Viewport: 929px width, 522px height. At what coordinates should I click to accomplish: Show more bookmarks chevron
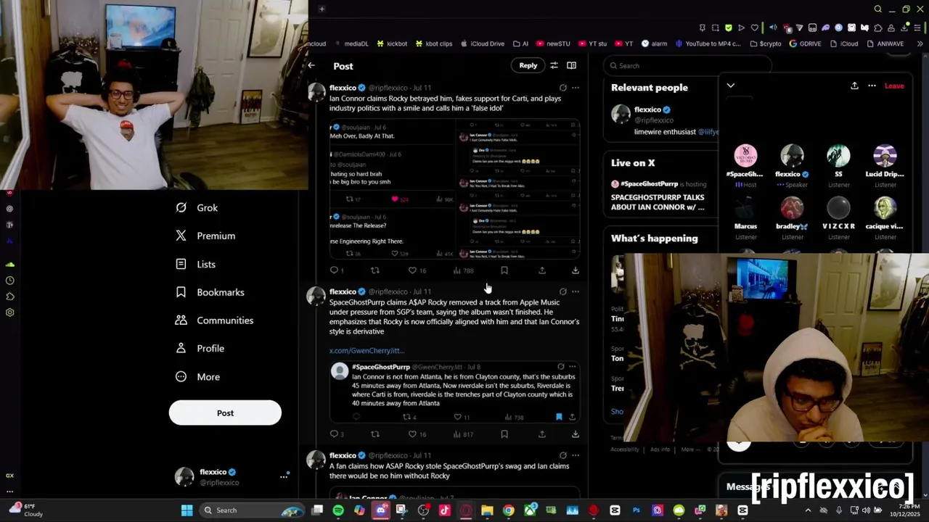point(920,43)
